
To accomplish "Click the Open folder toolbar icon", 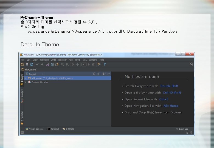I will (22, 64).
